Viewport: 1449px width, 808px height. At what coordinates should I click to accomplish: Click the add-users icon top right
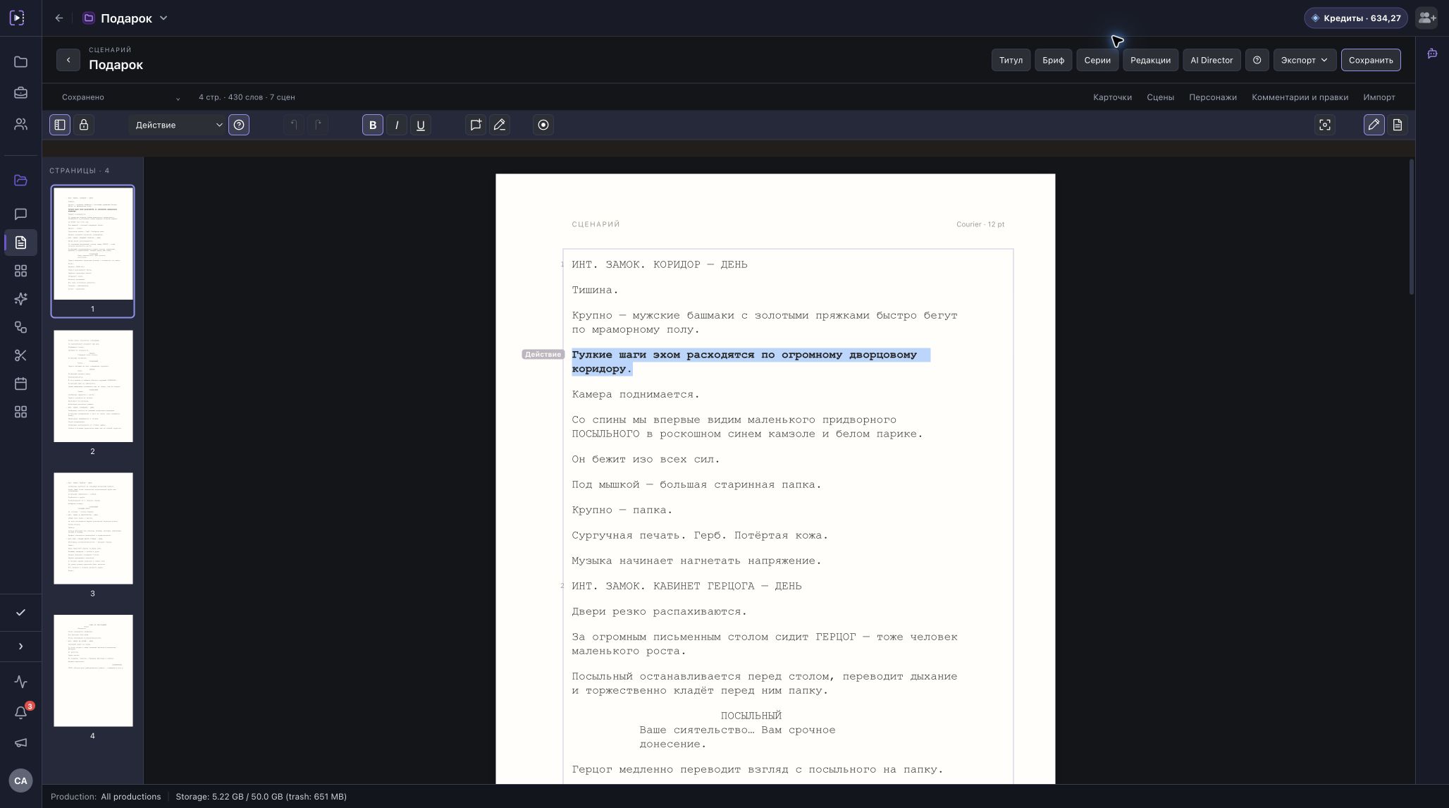(1426, 18)
